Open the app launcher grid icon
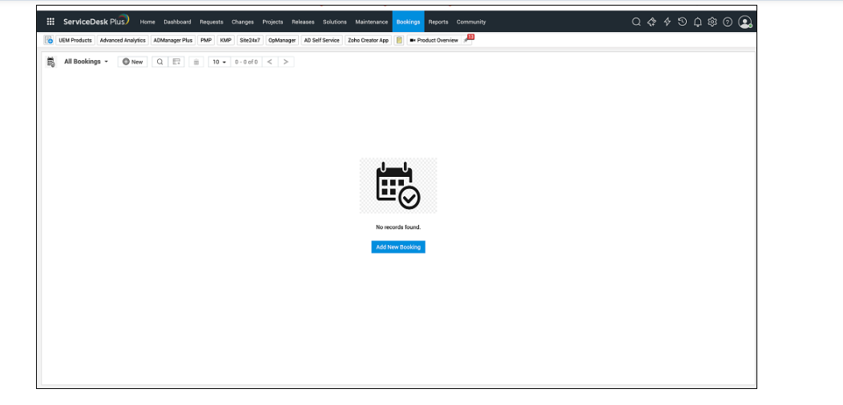 point(50,22)
